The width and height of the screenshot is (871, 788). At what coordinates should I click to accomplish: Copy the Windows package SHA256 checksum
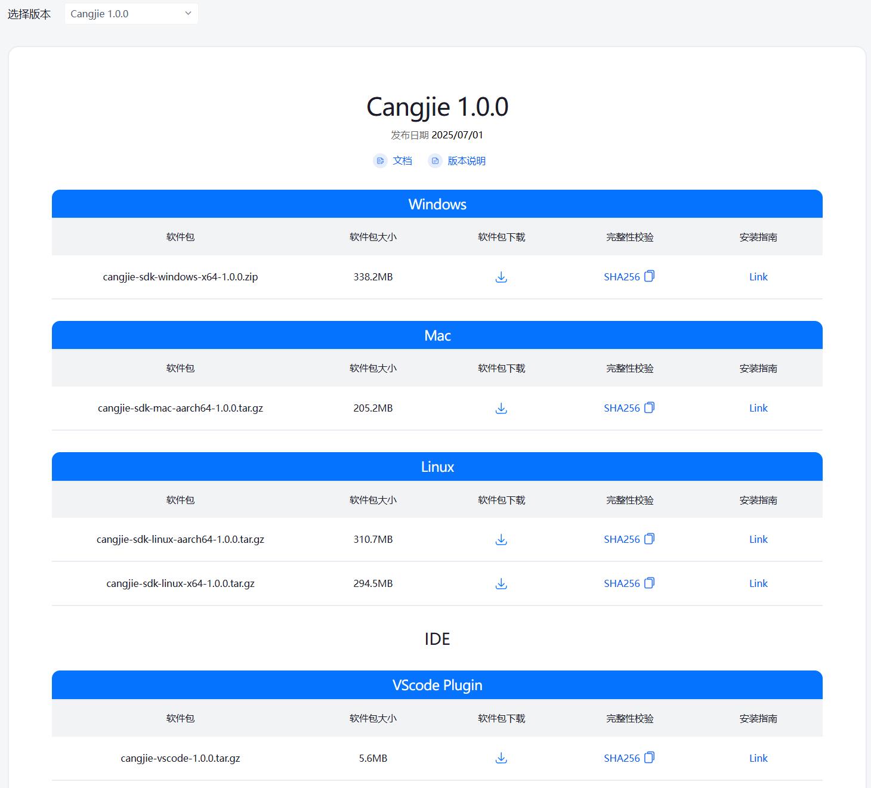click(x=650, y=276)
